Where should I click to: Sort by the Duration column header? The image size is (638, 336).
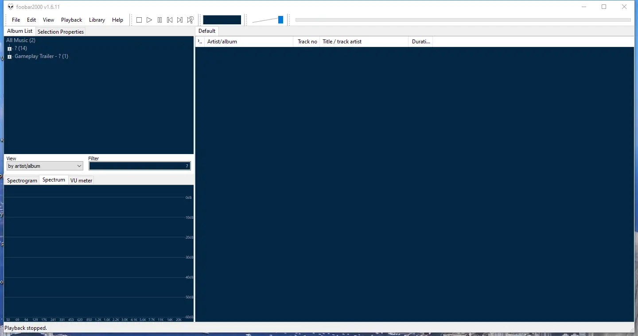tap(420, 42)
